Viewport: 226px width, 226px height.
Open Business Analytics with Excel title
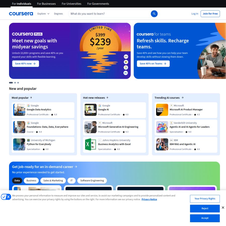pos(114,144)
